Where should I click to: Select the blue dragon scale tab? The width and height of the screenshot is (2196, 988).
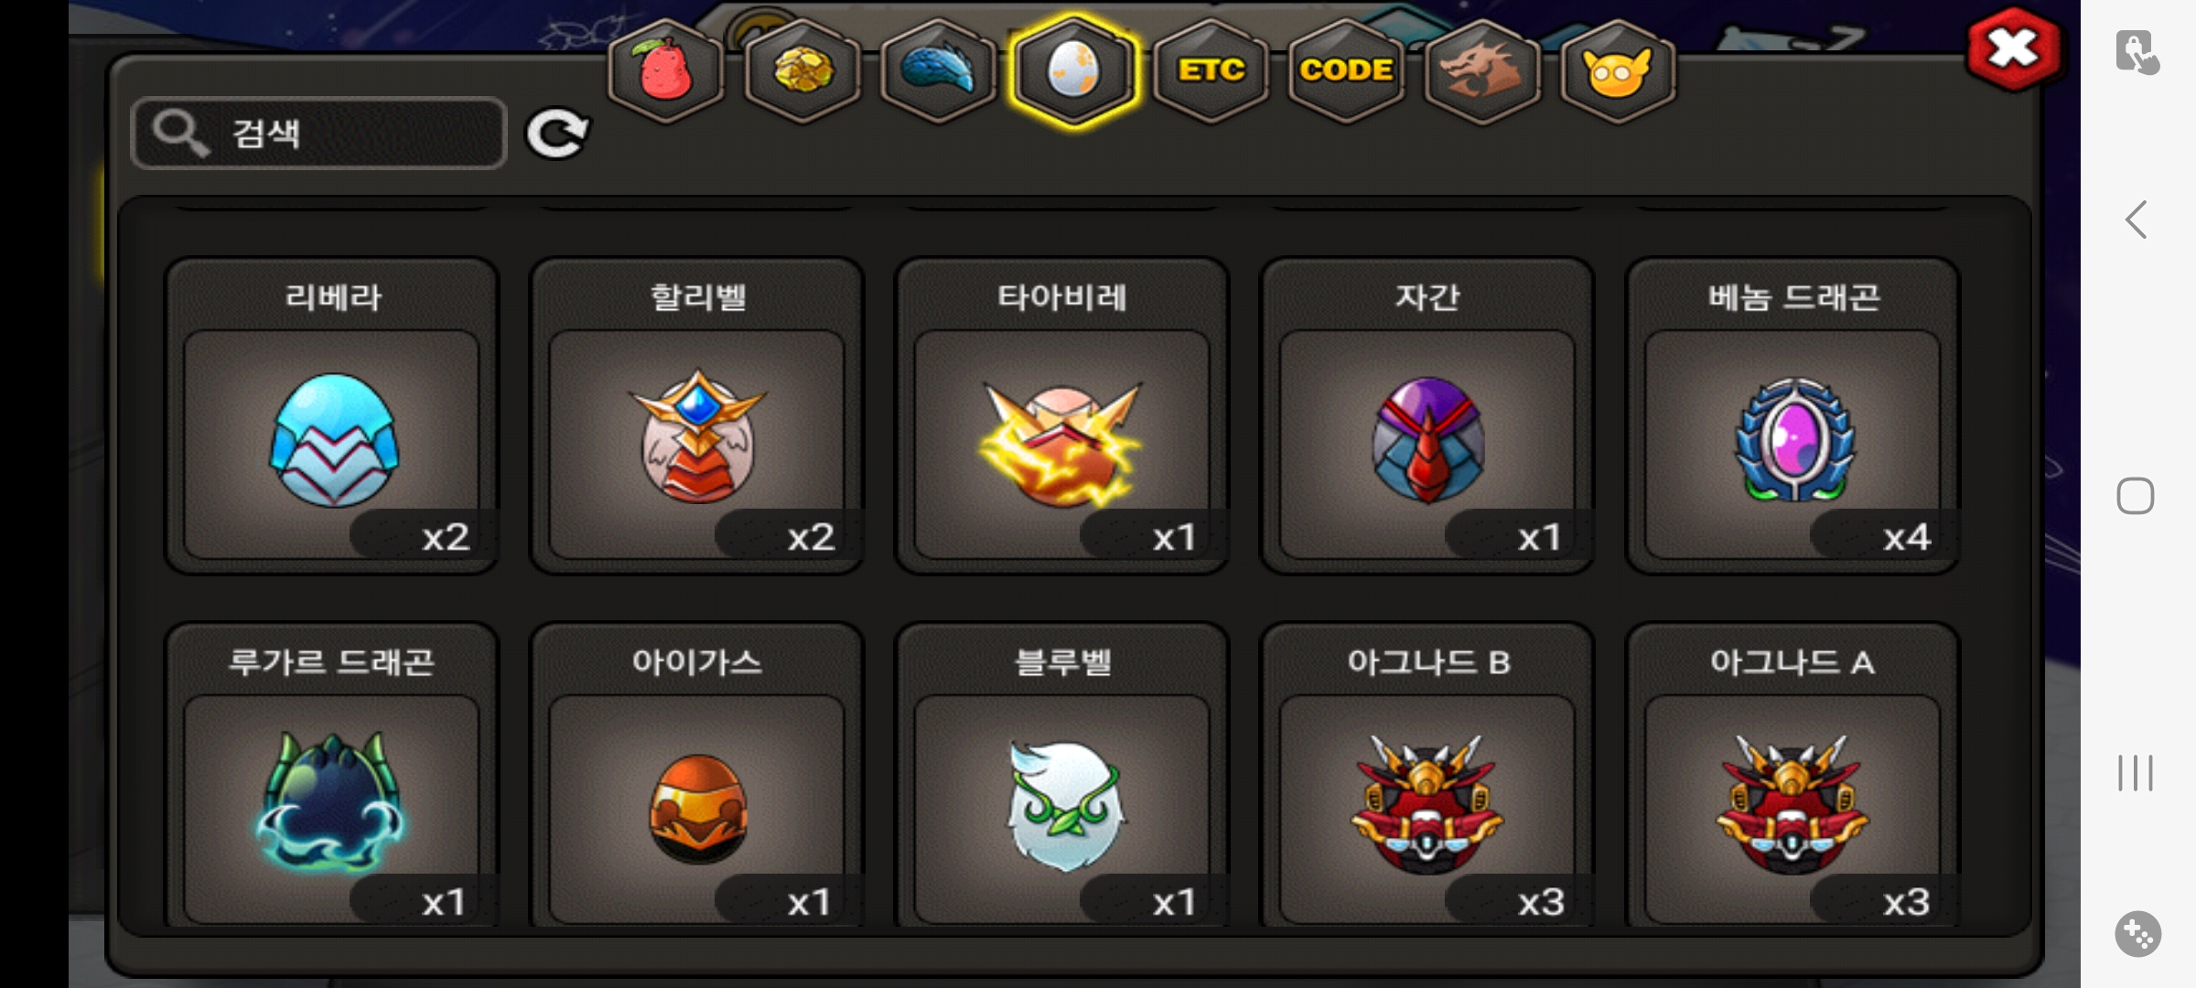938,70
